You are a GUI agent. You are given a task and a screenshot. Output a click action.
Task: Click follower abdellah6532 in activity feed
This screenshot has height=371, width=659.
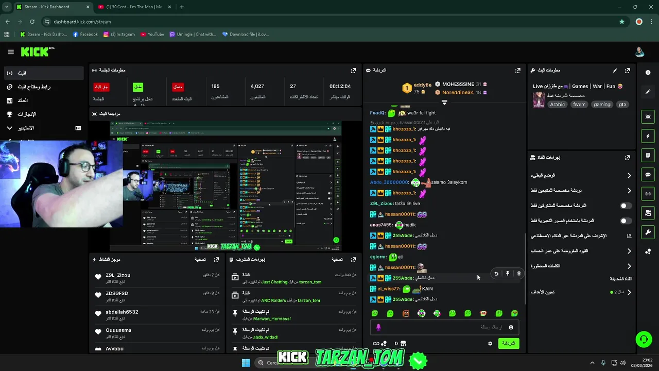[122, 312]
